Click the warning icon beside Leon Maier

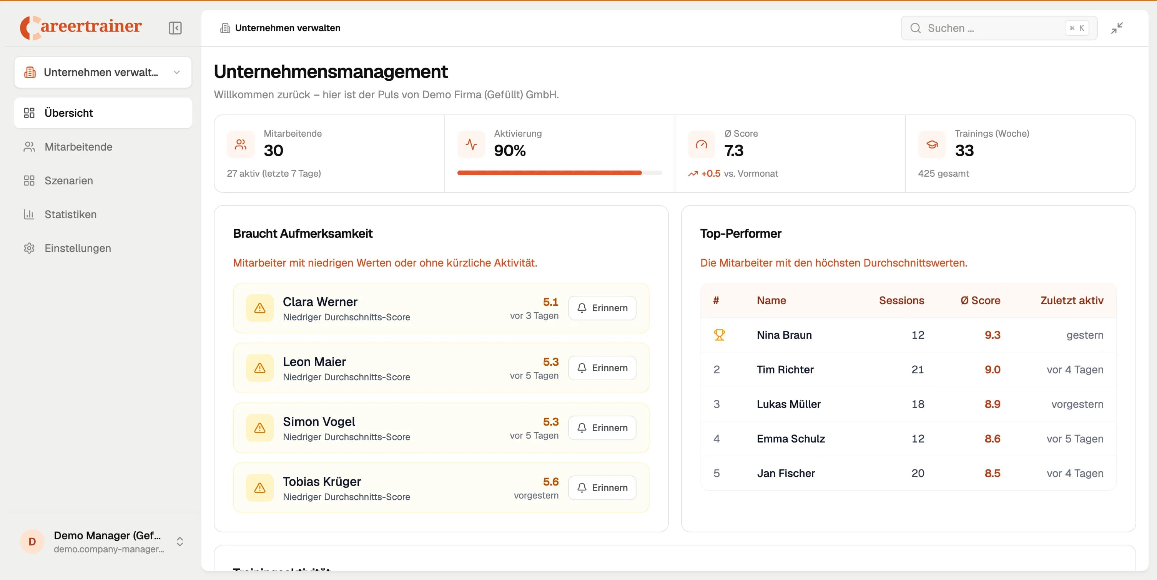259,368
